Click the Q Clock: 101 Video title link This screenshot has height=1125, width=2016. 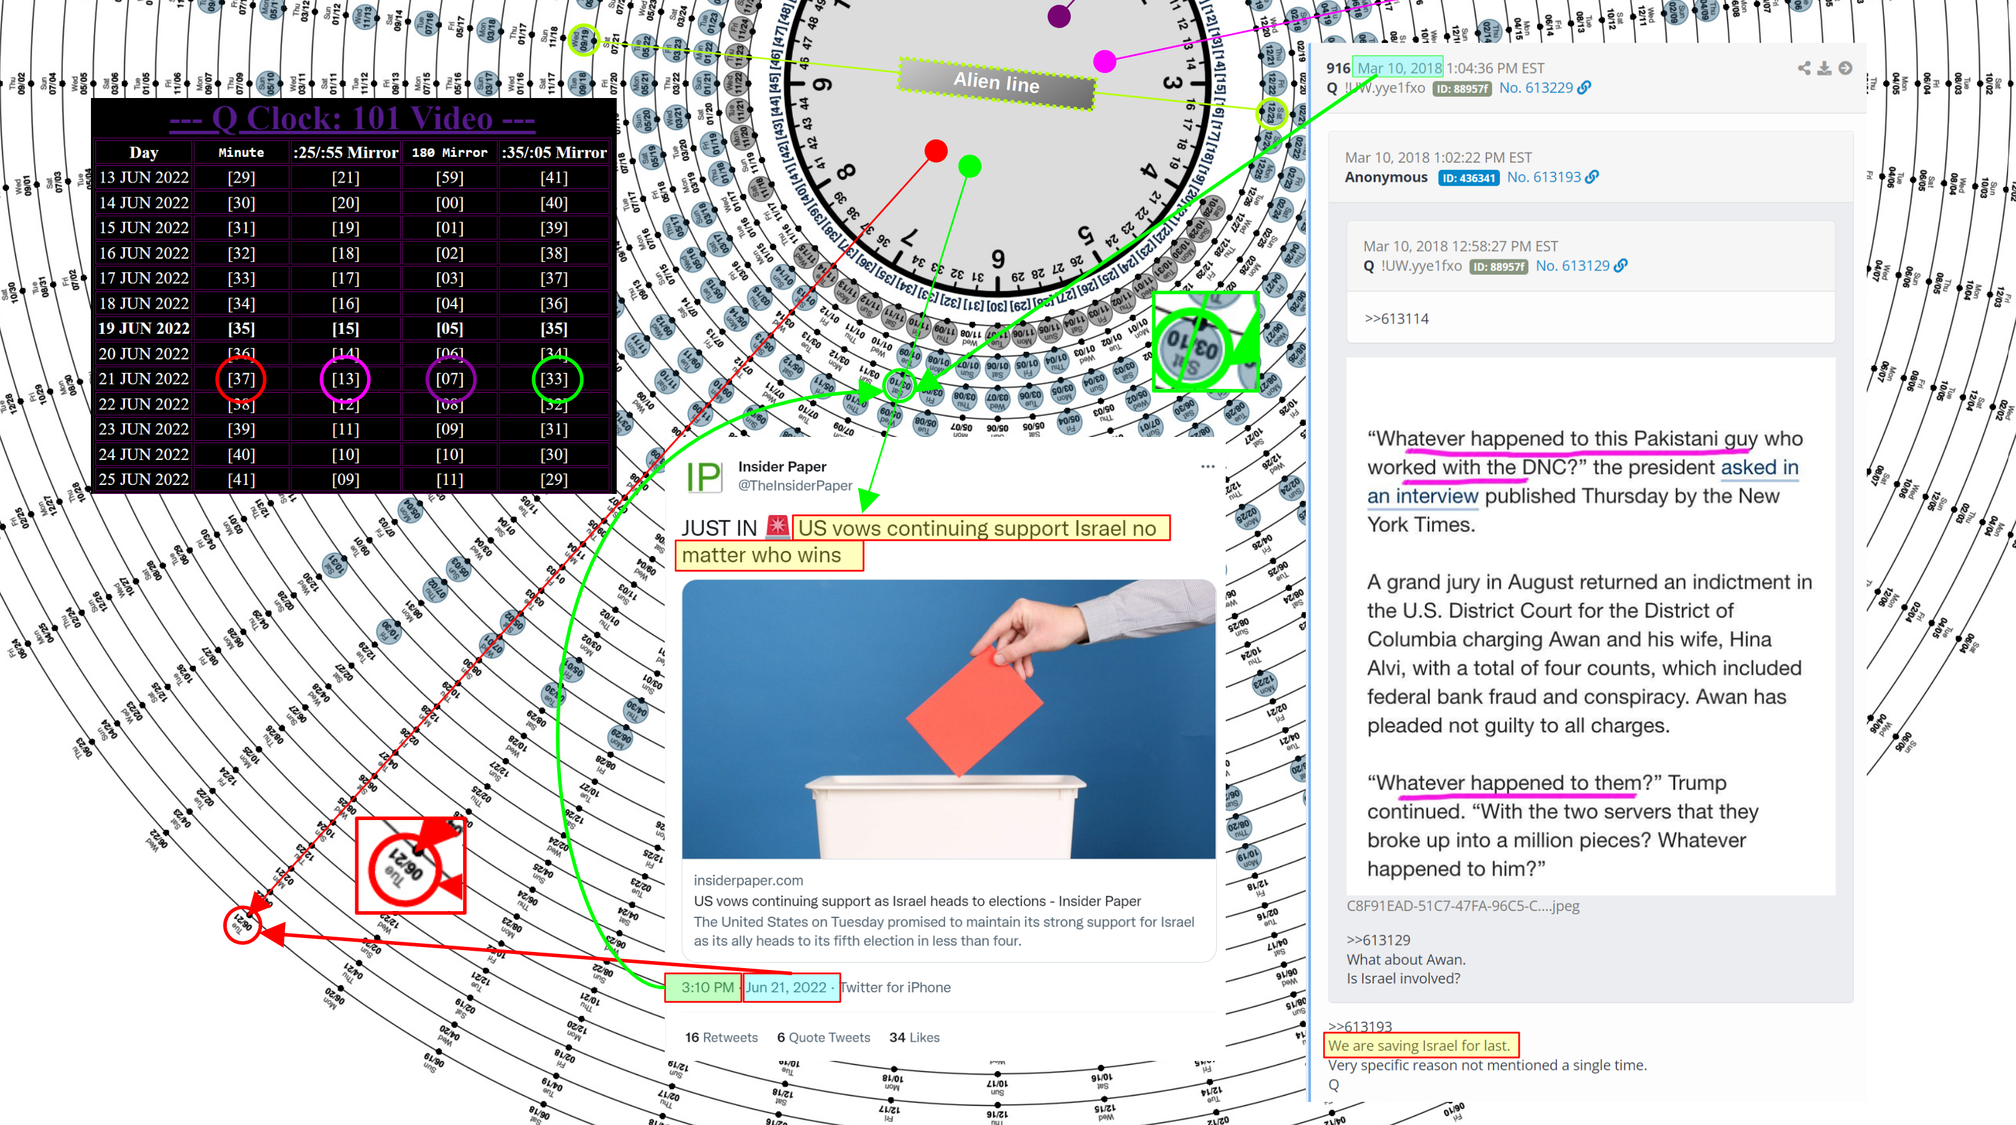(x=352, y=119)
